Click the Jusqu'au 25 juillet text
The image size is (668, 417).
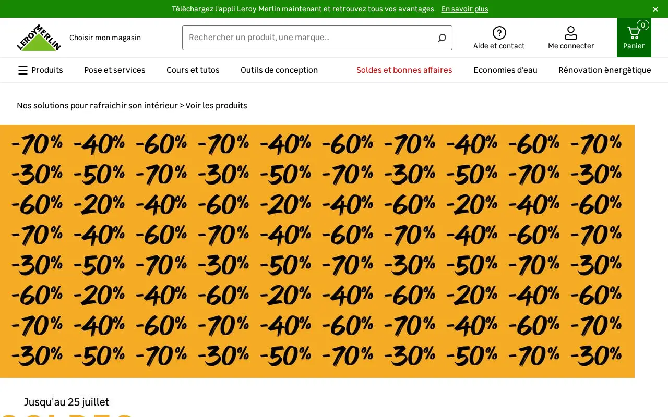(66, 402)
